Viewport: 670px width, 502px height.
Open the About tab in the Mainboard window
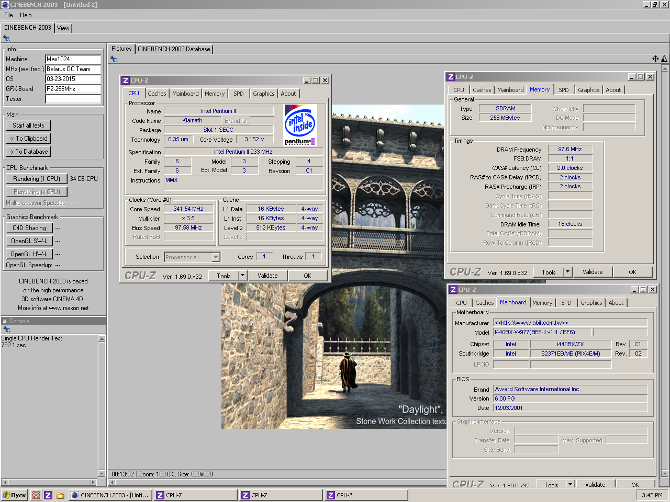point(616,303)
